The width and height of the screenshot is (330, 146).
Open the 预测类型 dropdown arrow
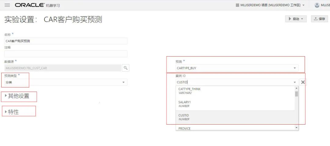click(123, 82)
